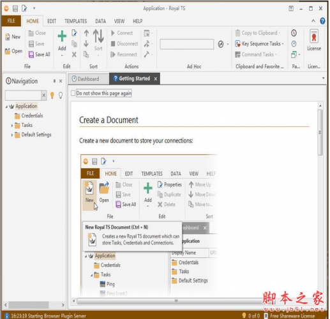This screenshot has width=330, height=319.
Task: Expand the Tasks folder in Navigation
Action: tap(12, 126)
